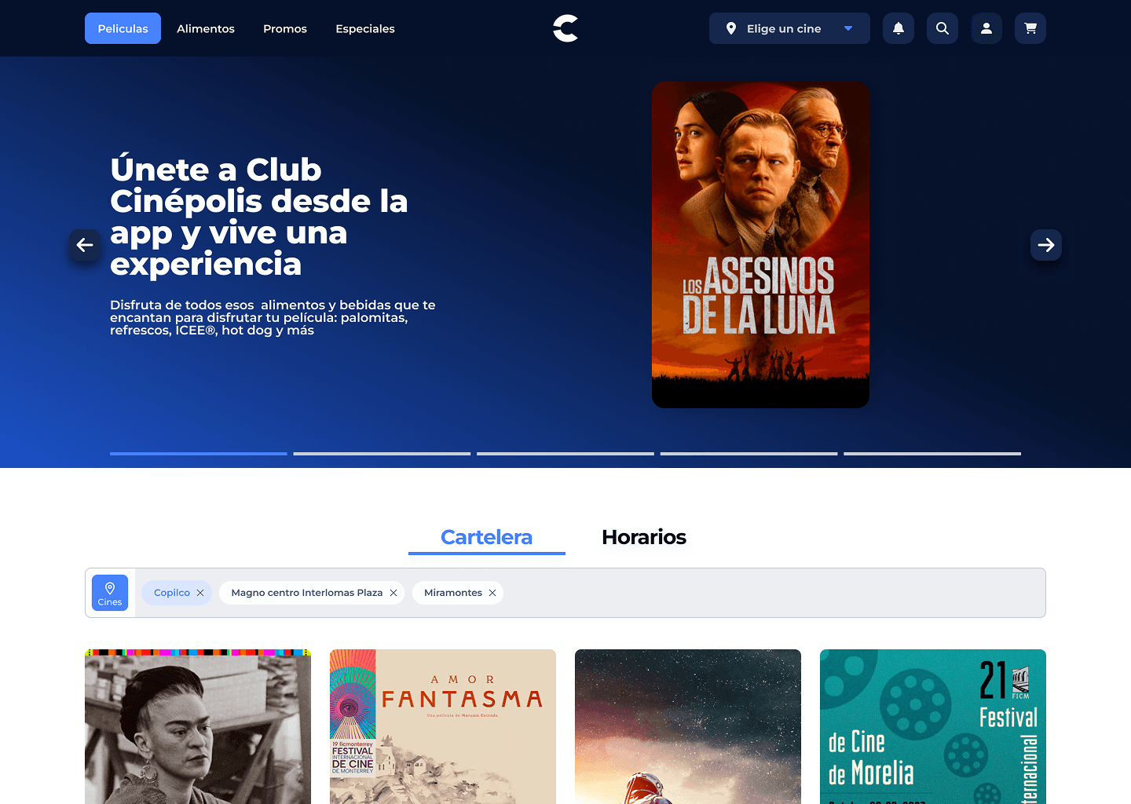
Task: Open the Promos menu item
Action: [285, 28]
